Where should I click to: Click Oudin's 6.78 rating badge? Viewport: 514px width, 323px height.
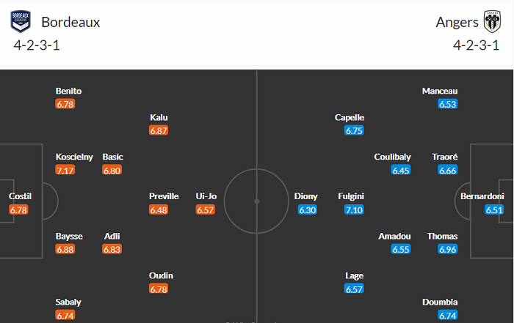(159, 289)
